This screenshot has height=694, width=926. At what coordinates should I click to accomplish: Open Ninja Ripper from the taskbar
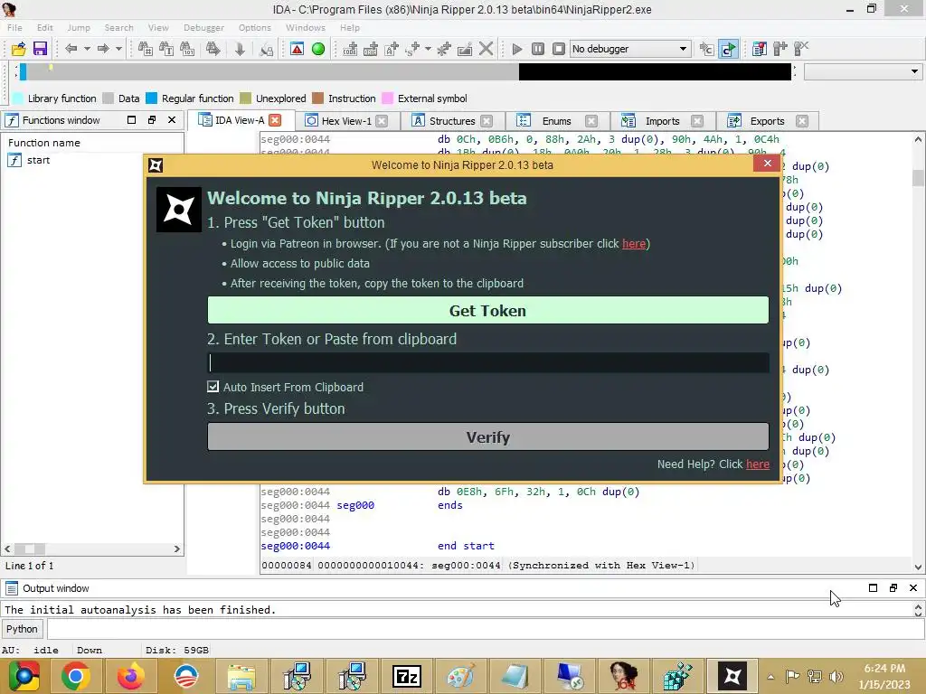coord(732,676)
